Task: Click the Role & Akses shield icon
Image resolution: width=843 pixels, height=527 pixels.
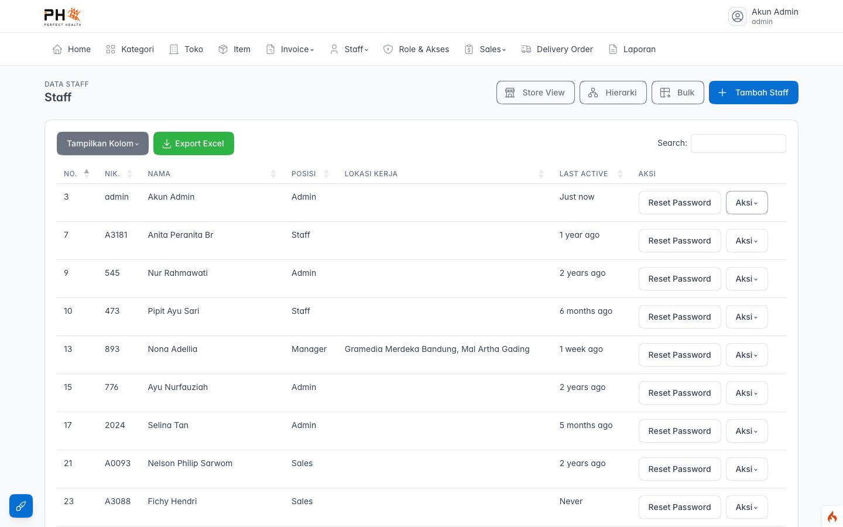Action: (388, 49)
